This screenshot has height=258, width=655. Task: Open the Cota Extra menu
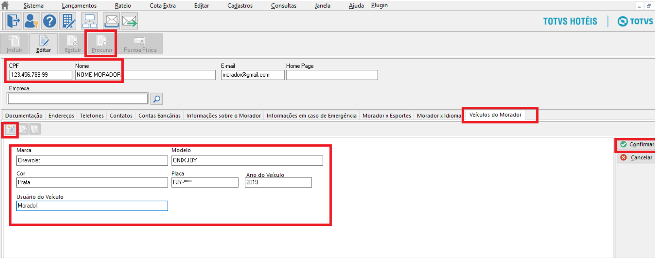tap(163, 5)
